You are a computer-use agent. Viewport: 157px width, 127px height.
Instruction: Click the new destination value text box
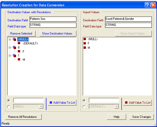pyautogui.click(x=29, y=100)
